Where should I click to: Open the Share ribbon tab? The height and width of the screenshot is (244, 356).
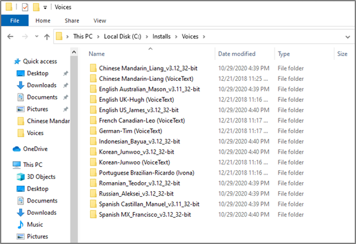[72, 20]
